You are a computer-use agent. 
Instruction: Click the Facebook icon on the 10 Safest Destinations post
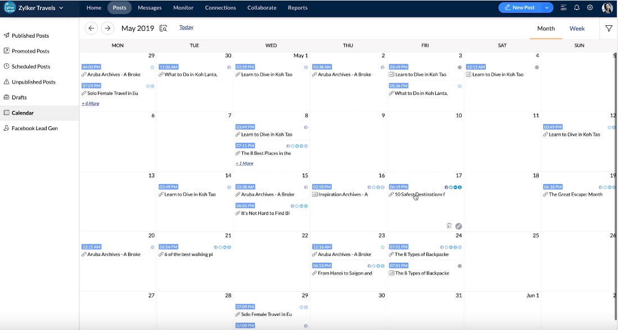(447, 187)
